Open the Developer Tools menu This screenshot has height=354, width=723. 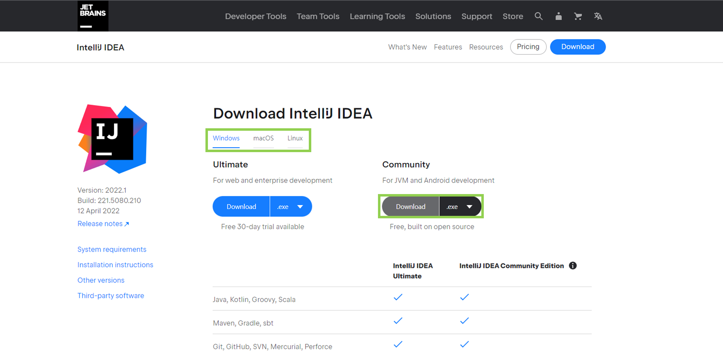(x=256, y=16)
